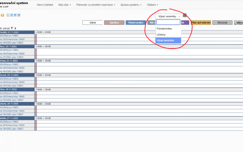The image size is (243, 152).
Task: Collapse the Výpal keramiky schedule dropdown
Action: coord(168,16)
